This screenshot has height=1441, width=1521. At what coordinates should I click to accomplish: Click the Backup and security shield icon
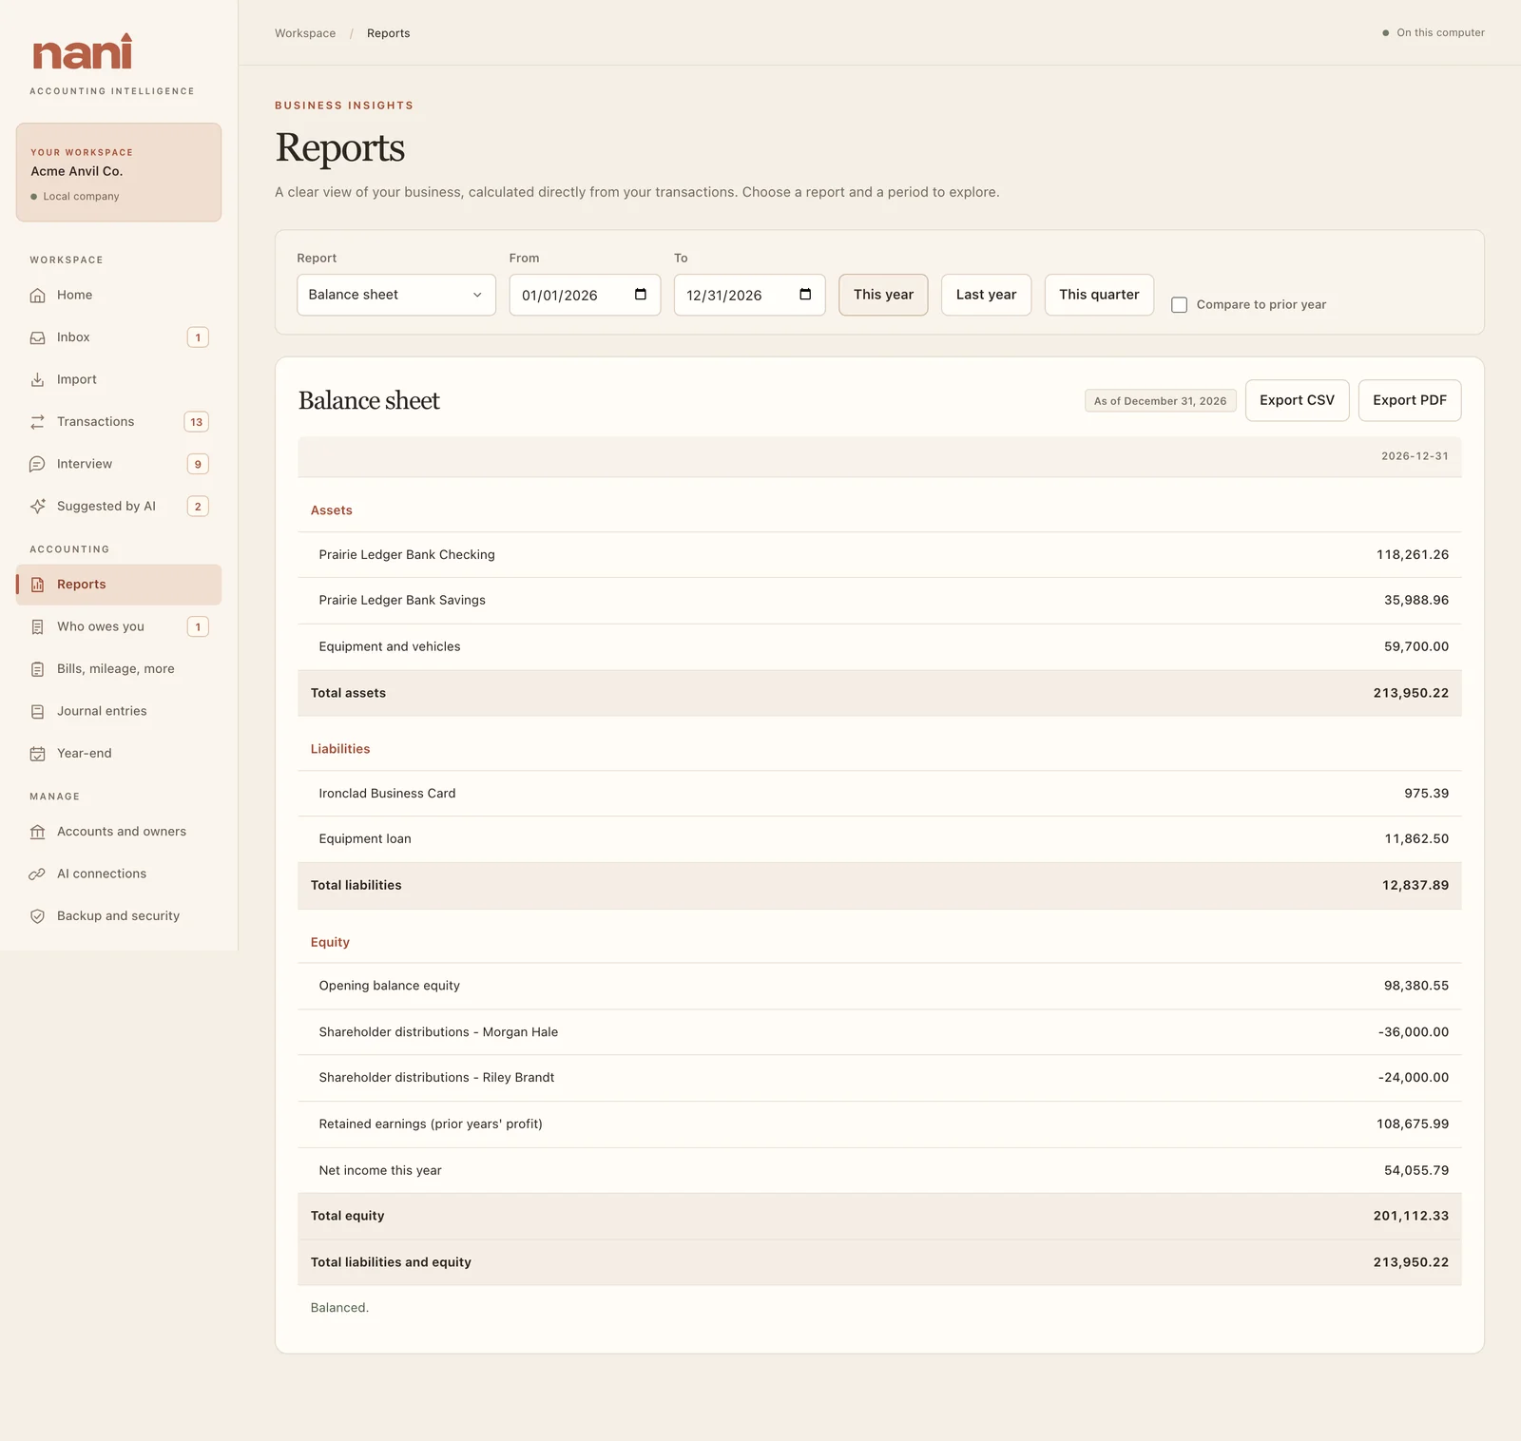37,916
